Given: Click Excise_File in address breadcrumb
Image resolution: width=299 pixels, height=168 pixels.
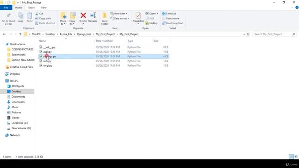Looking at the screenshot, I should coord(66,34).
